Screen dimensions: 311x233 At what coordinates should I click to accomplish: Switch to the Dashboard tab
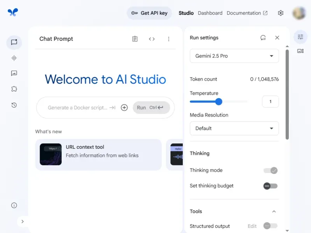click(x=210, y=13)
